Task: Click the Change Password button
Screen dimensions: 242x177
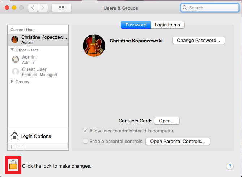Action: click(199, 40)
